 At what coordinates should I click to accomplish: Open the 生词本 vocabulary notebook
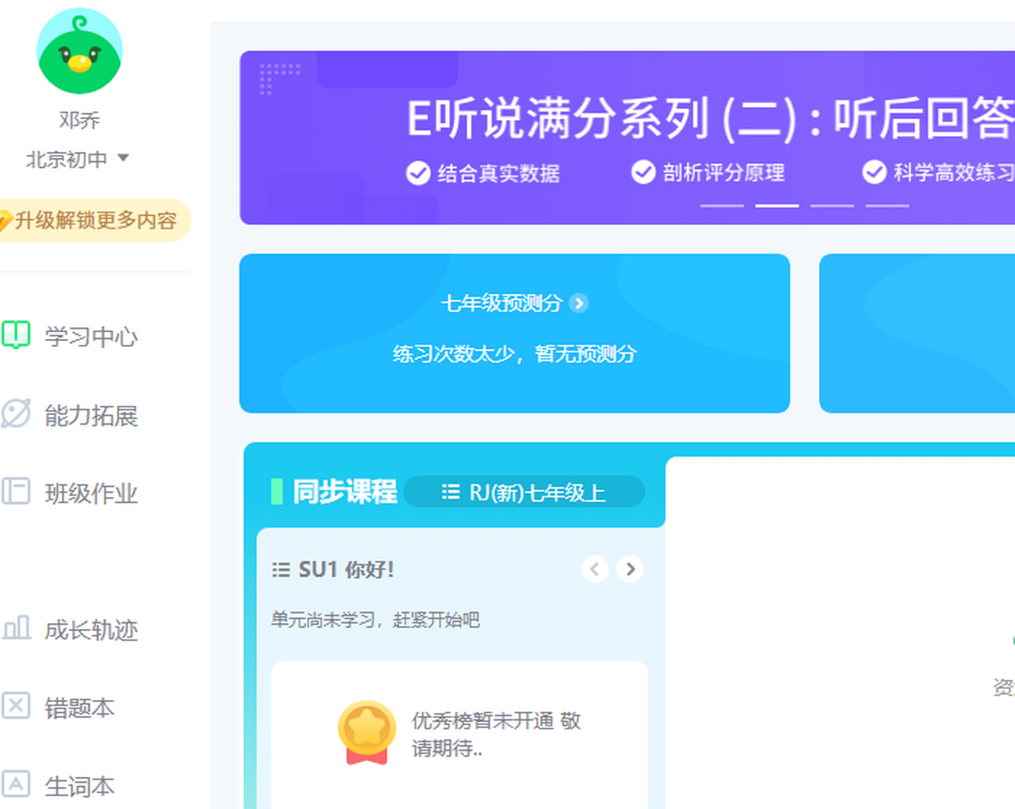(81, 785)
